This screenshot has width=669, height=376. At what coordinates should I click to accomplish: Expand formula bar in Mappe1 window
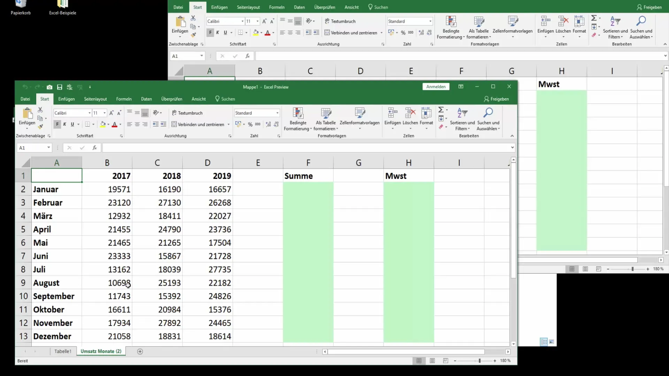pos(513,148)
